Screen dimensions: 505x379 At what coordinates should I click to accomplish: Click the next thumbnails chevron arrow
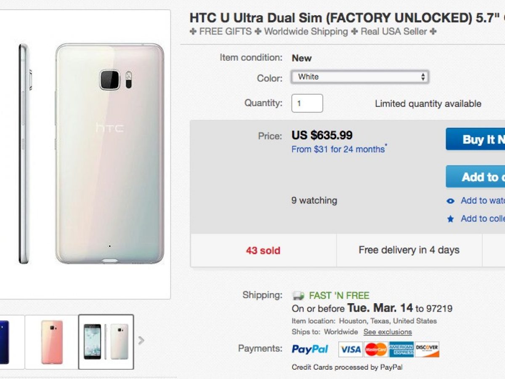[141, 340]
